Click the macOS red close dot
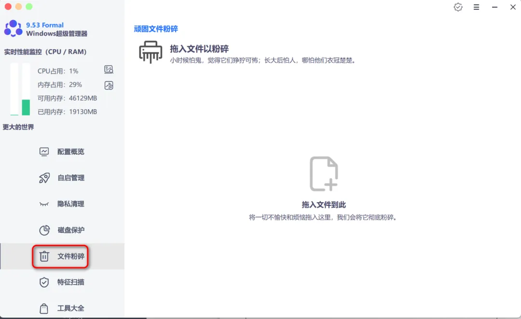The image size is (521, 319). tap(8, 7)
